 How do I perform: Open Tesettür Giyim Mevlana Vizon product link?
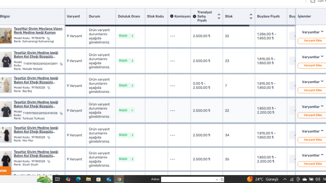(38, 31)
